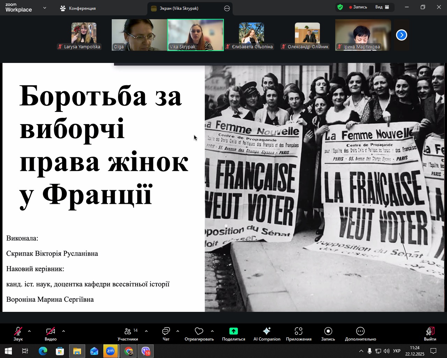Screen dimensions: 447x358
Task: Click the React (Отреагировать) heart icon
Action: pos(199,331)
